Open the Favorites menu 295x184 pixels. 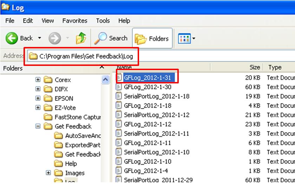(75, 21)
